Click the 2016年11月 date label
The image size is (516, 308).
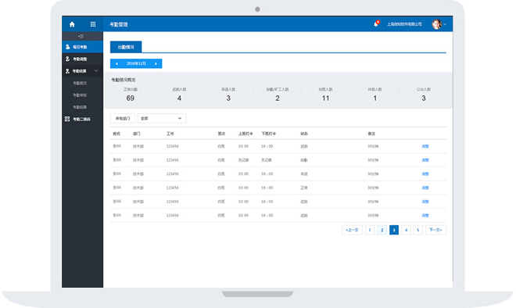pos(136,63)
